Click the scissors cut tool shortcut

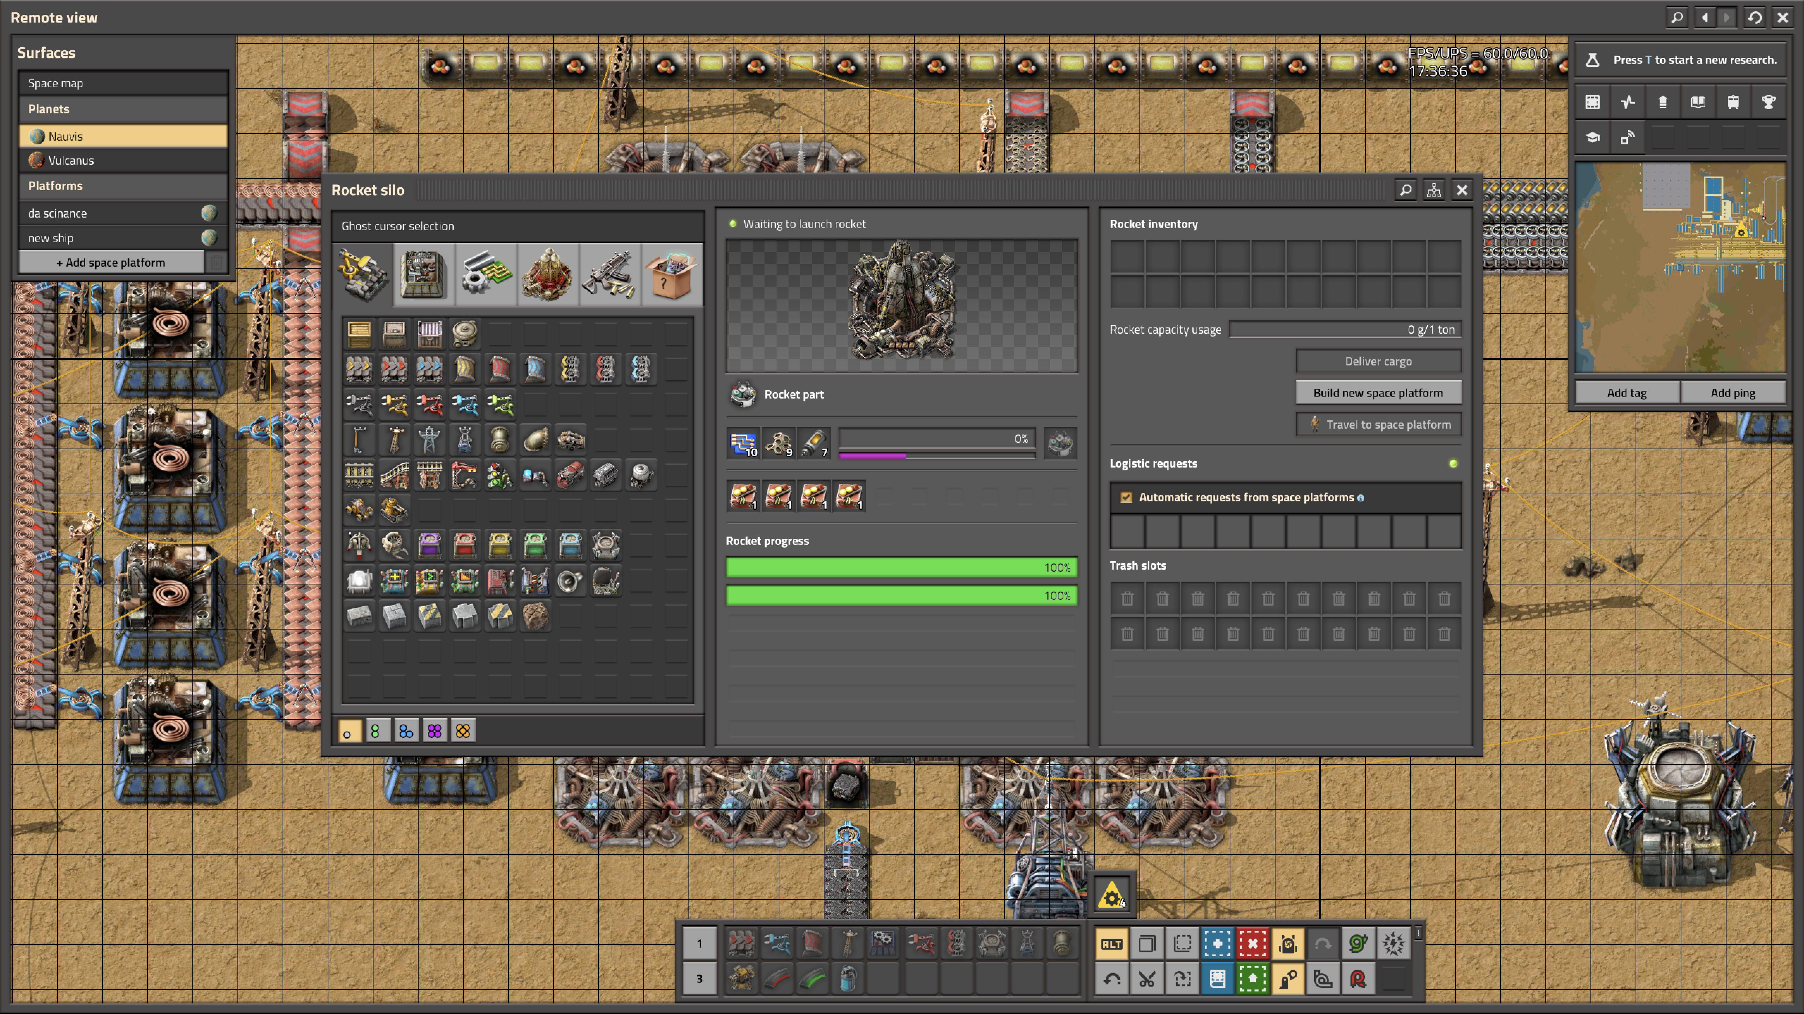[1147, 979]
